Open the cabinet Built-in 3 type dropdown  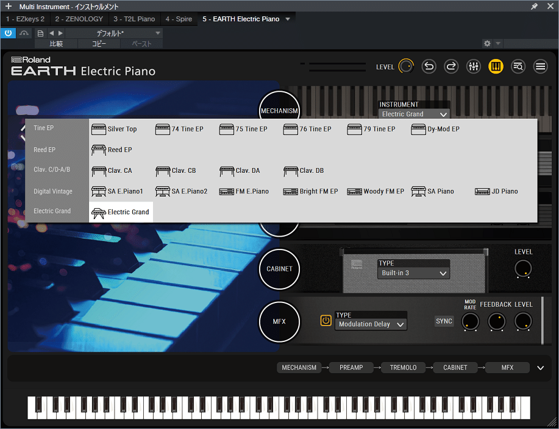[x=413, y=272]
